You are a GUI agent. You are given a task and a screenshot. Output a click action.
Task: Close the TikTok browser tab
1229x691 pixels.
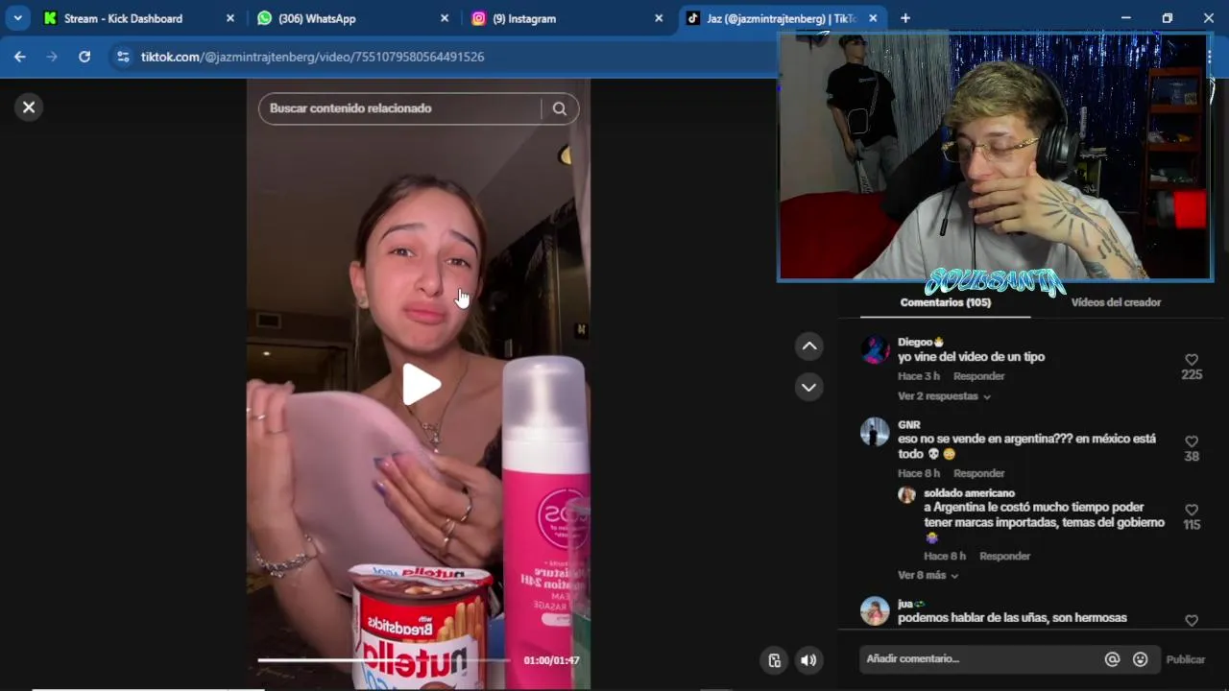[873, 18]
